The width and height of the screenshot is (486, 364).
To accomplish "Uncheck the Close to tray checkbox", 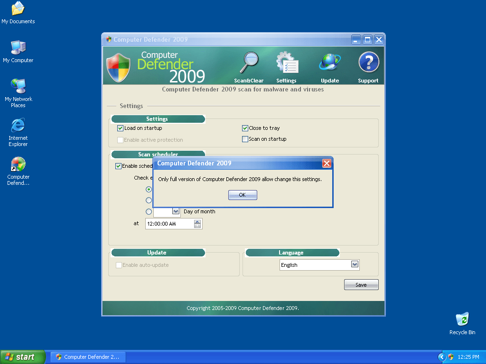I will [245, 128].
